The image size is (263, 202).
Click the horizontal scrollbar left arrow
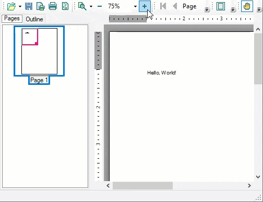108,185
